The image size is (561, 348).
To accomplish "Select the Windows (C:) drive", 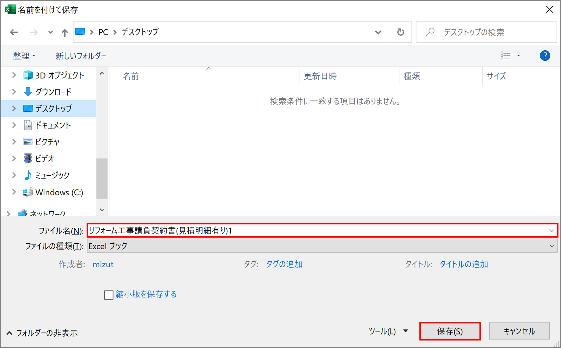I will point(59,192).
